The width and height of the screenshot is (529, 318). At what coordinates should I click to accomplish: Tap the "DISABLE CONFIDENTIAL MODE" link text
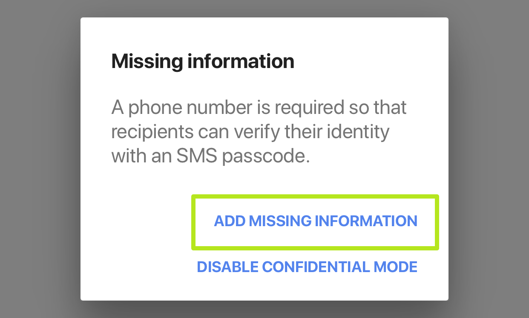[x=307, y=267]
